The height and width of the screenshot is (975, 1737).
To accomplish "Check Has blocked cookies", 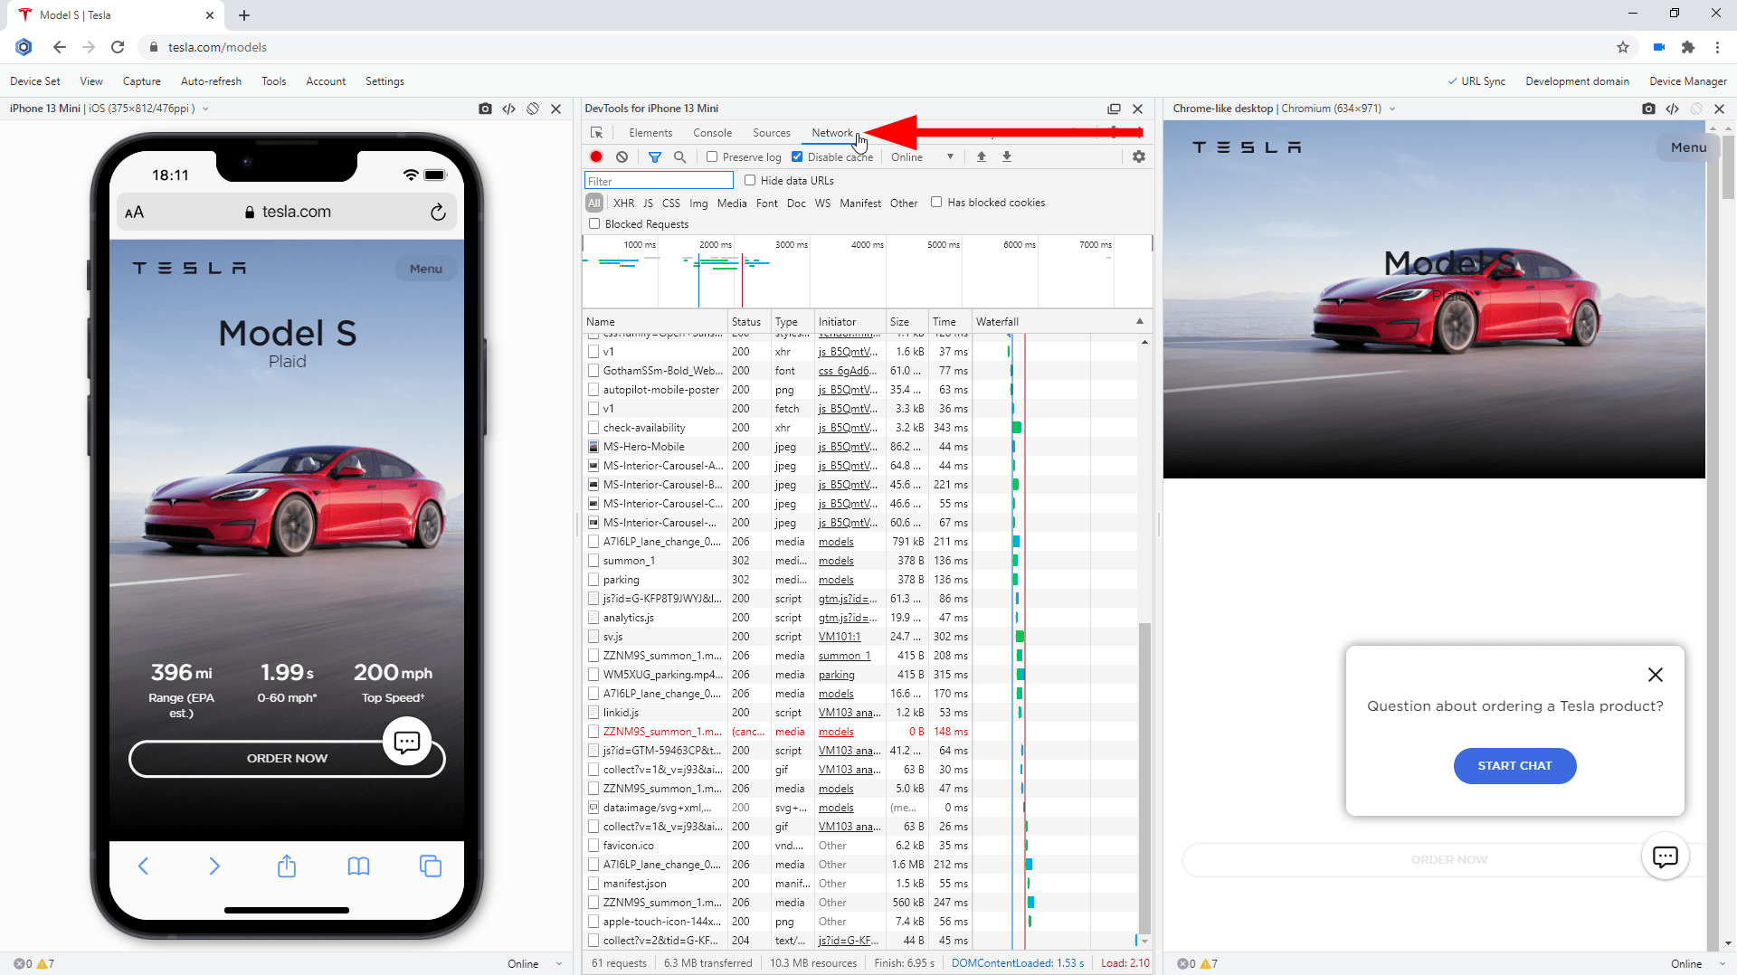I will [936, 202].
